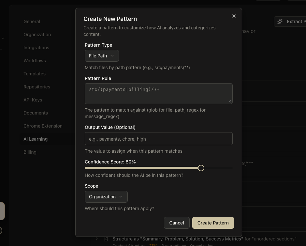
Task: Select Integrations in the sidebar
Action: [36, 48]
